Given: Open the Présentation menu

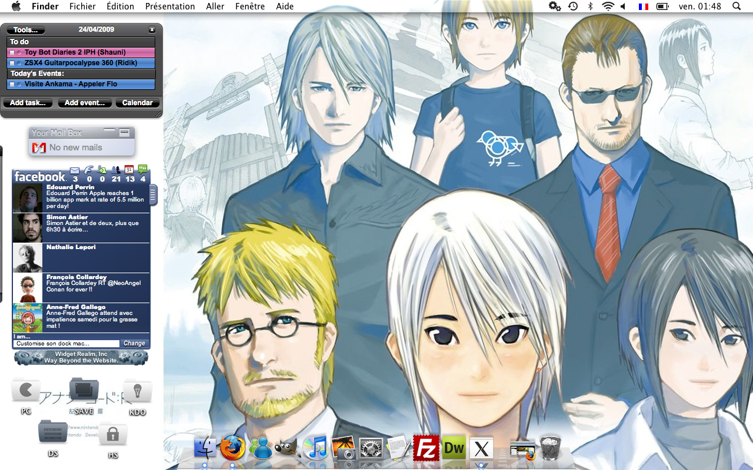Looking at the screenshot, I should coord(170,6).
